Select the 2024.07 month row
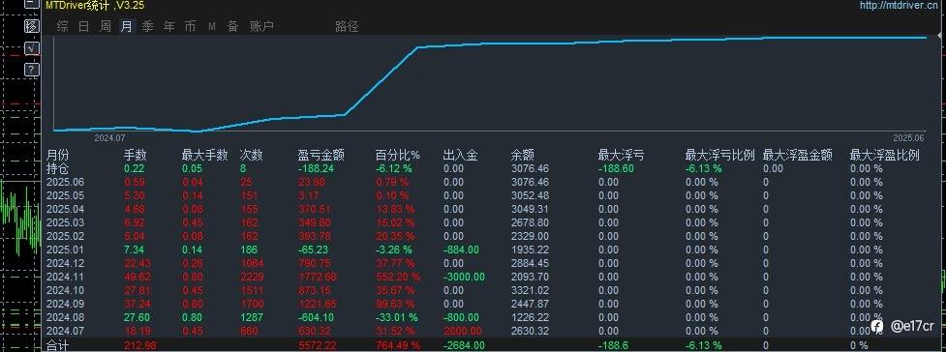The image size is (946, 352). (x=66, y=331)
